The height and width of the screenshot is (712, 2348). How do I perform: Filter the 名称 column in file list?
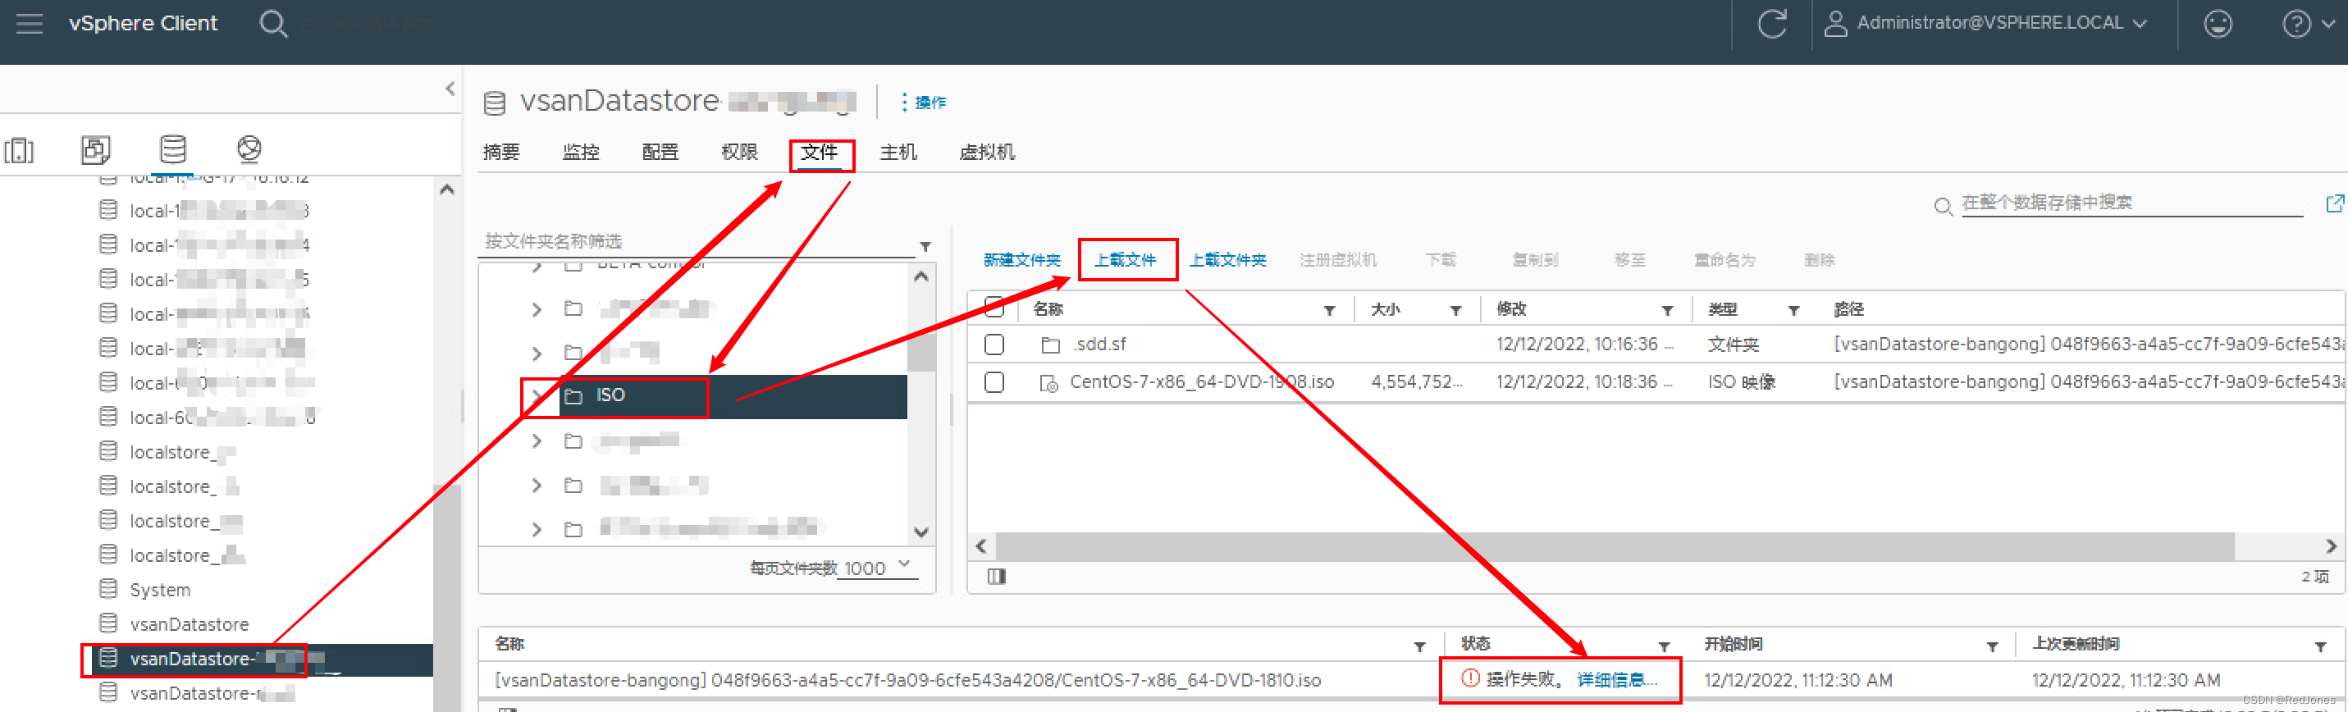pos(1329,311)
